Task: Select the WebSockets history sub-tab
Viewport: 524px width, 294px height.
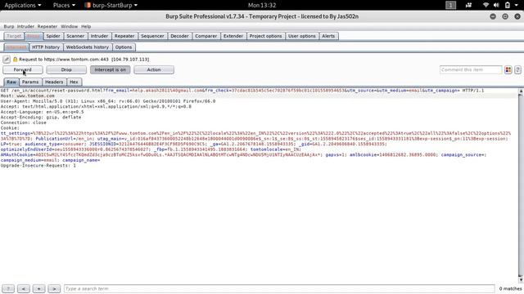Action: coord(88,47)
